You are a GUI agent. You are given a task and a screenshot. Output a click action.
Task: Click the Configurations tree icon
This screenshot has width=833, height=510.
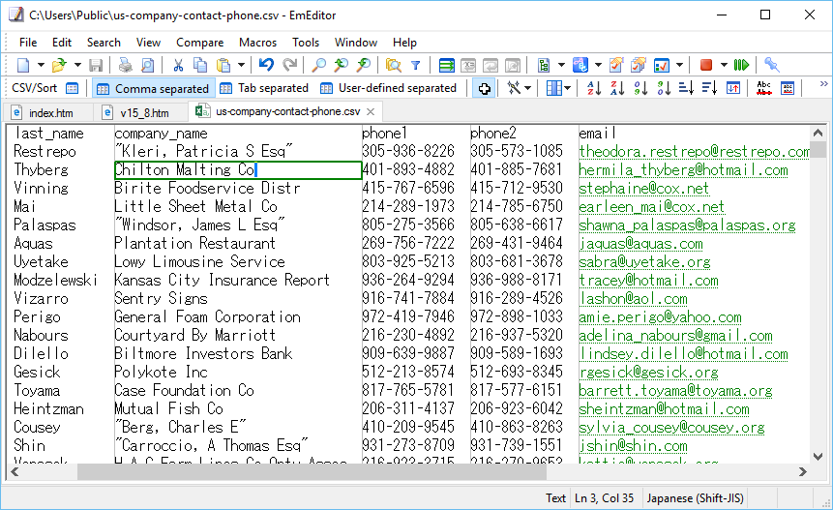coord(544,66)
